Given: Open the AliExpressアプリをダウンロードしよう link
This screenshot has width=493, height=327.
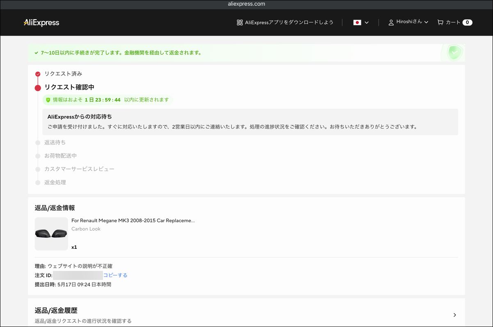Looking at the screenshot, I should point(289,23).
